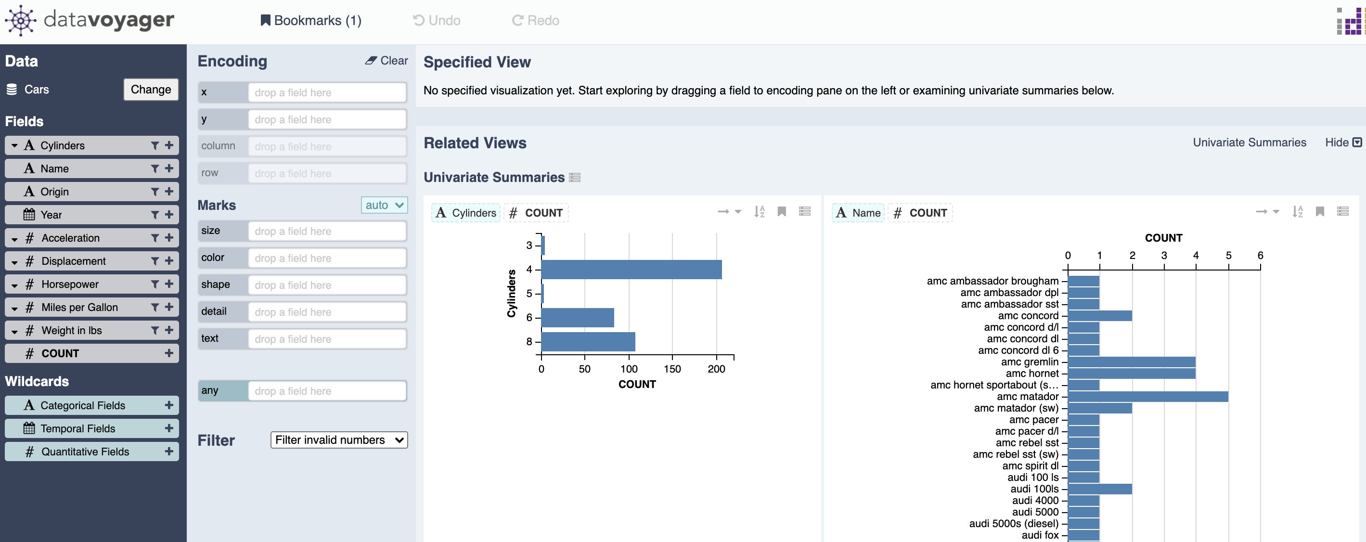Click the Change dataset button
1366x542 pixels.
pyautogui.click(x=151, y=89)
